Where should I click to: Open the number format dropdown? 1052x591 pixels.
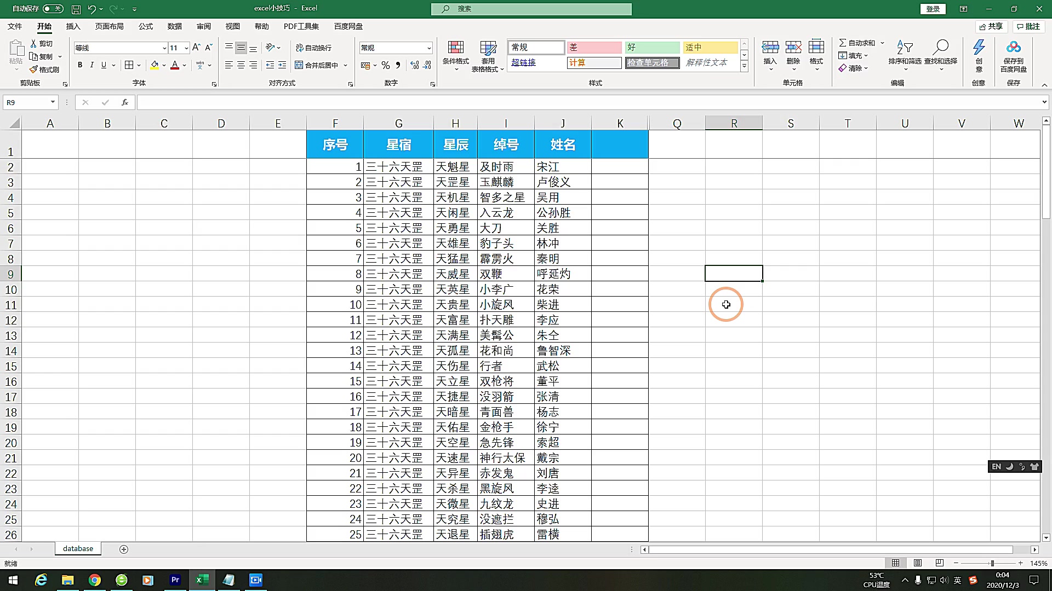428,48
